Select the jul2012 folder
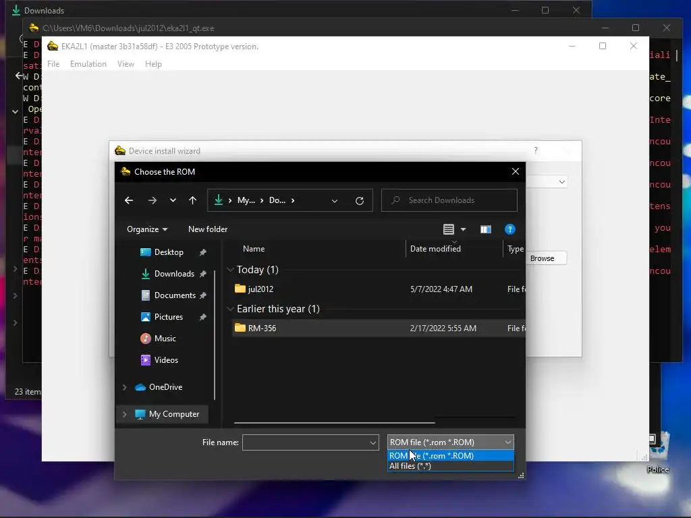The height and width of the screenshot is (518, 691). click(260, 289)
